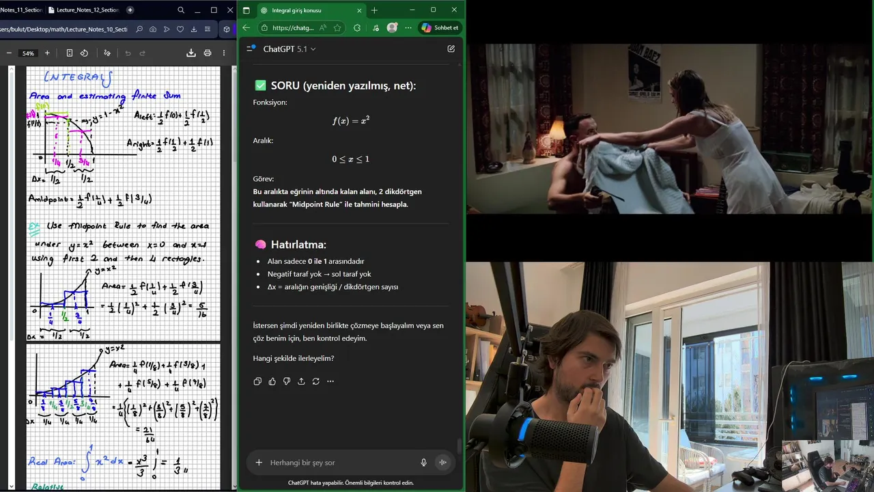Image resolution: width=874 pixels, height=492 pixels.
Task: Click the attach plus button in message box
Action: 259,463
